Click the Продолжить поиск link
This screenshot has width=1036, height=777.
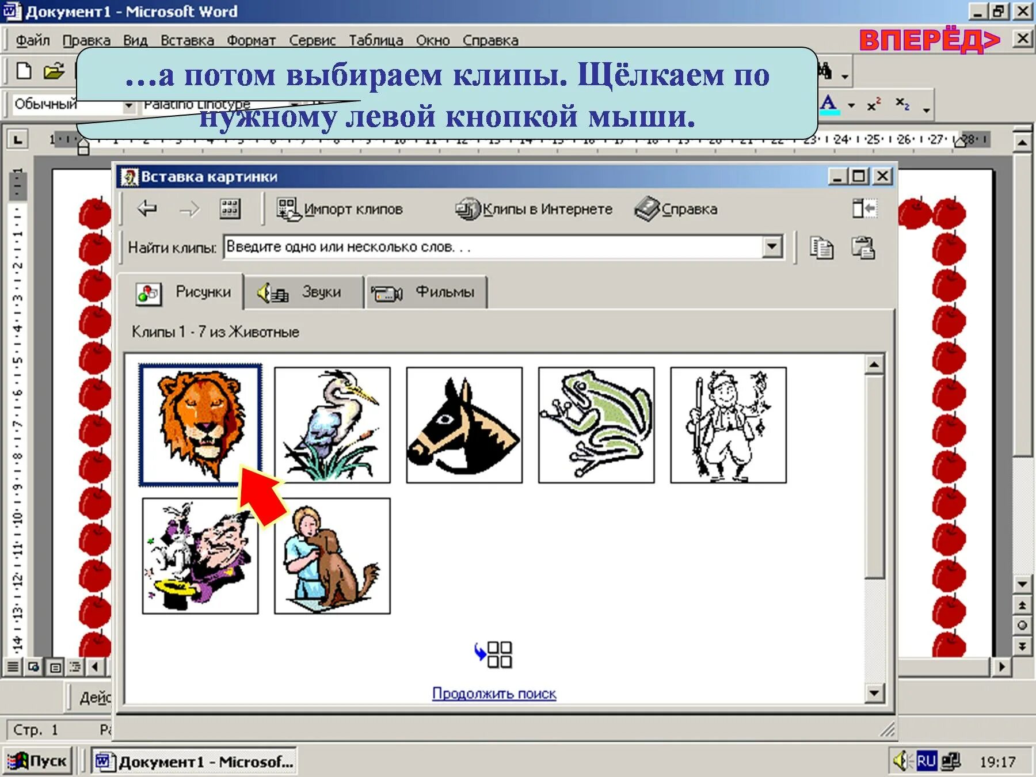[x=494, y=694]
